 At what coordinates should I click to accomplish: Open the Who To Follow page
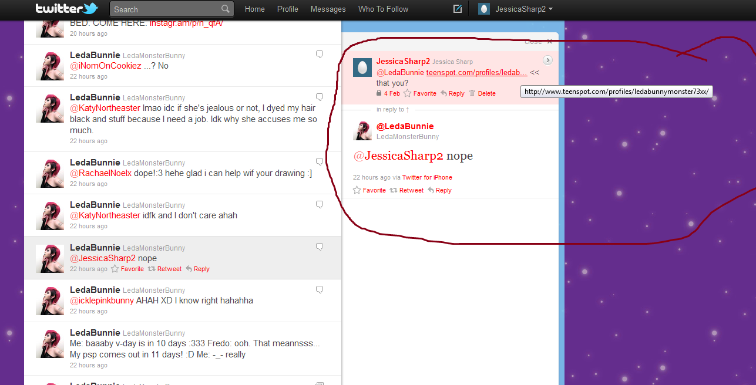(383, 9)
